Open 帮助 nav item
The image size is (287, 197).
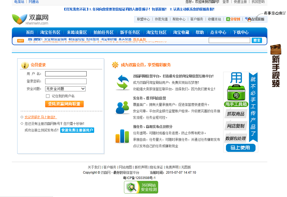[x=200, y=32]
